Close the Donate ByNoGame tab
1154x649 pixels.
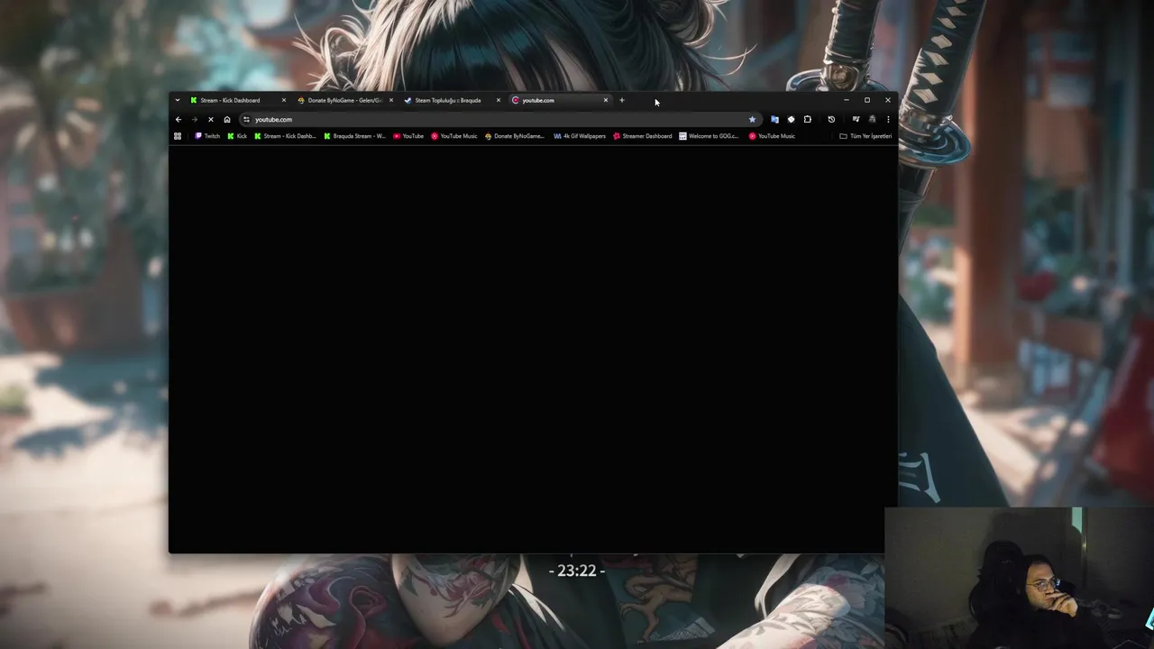[x=391, y=100]
